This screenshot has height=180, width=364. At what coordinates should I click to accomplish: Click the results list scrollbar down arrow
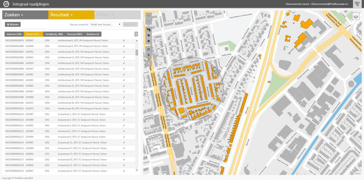pyautogui.click(x=136, y=170)
